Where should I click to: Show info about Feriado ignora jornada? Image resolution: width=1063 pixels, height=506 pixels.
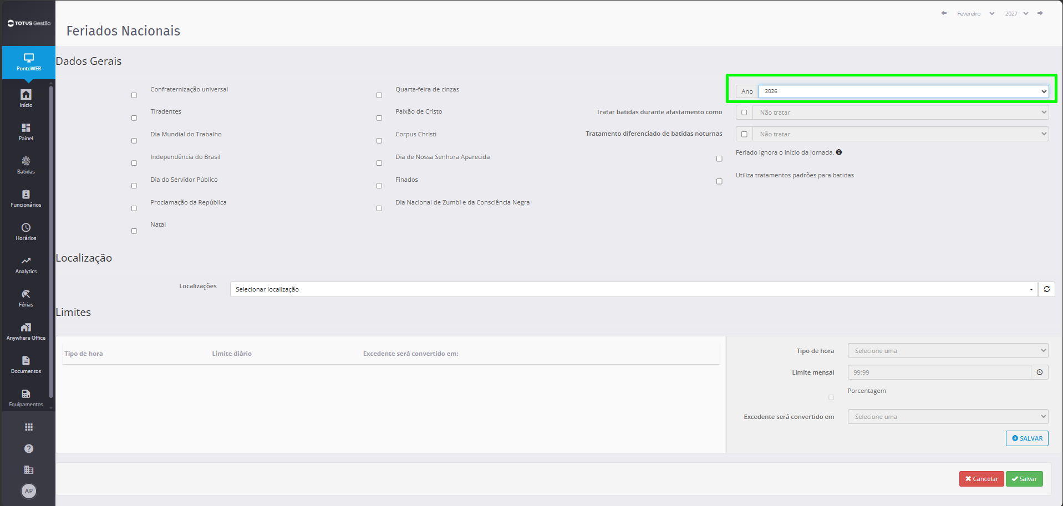click(x=839, y=152)
